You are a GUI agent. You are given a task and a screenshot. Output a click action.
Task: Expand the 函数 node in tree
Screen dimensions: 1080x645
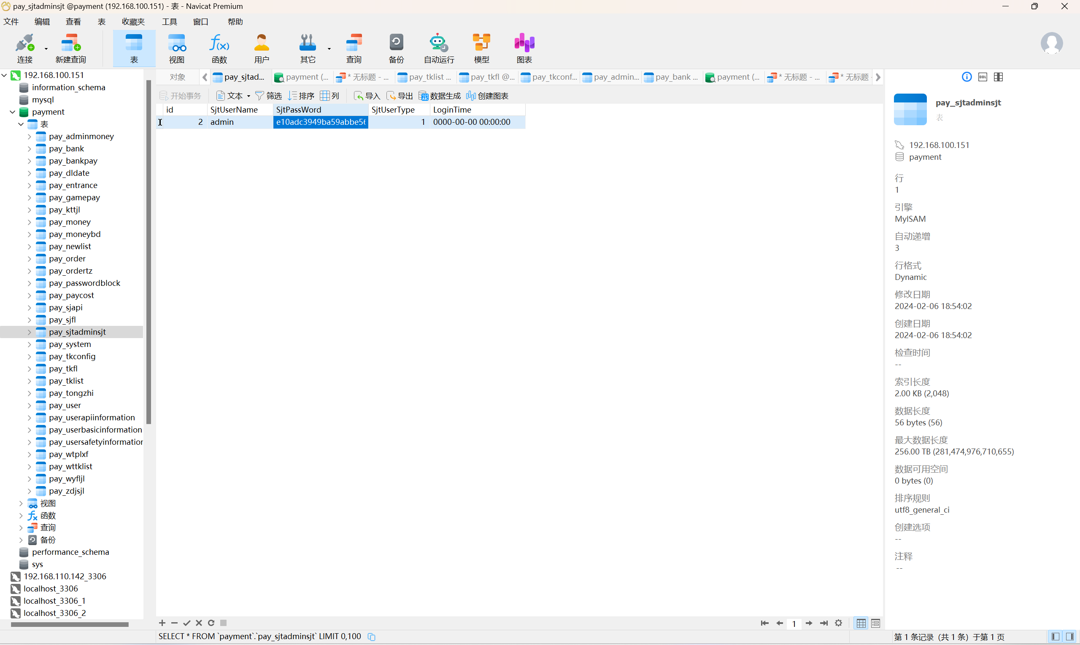(x=21, y=516)
